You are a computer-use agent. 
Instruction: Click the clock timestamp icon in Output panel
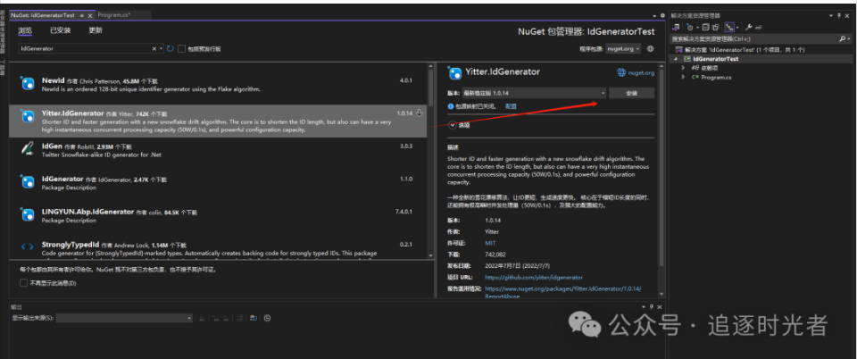pos(267,318)
